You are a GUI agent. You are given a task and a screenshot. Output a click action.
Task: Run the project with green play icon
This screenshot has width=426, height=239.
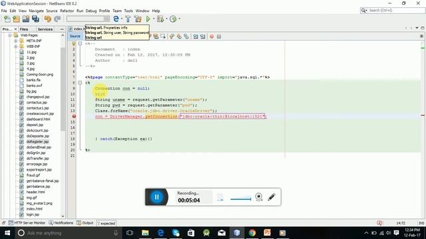pyautogui.click(x=148, y=19)
